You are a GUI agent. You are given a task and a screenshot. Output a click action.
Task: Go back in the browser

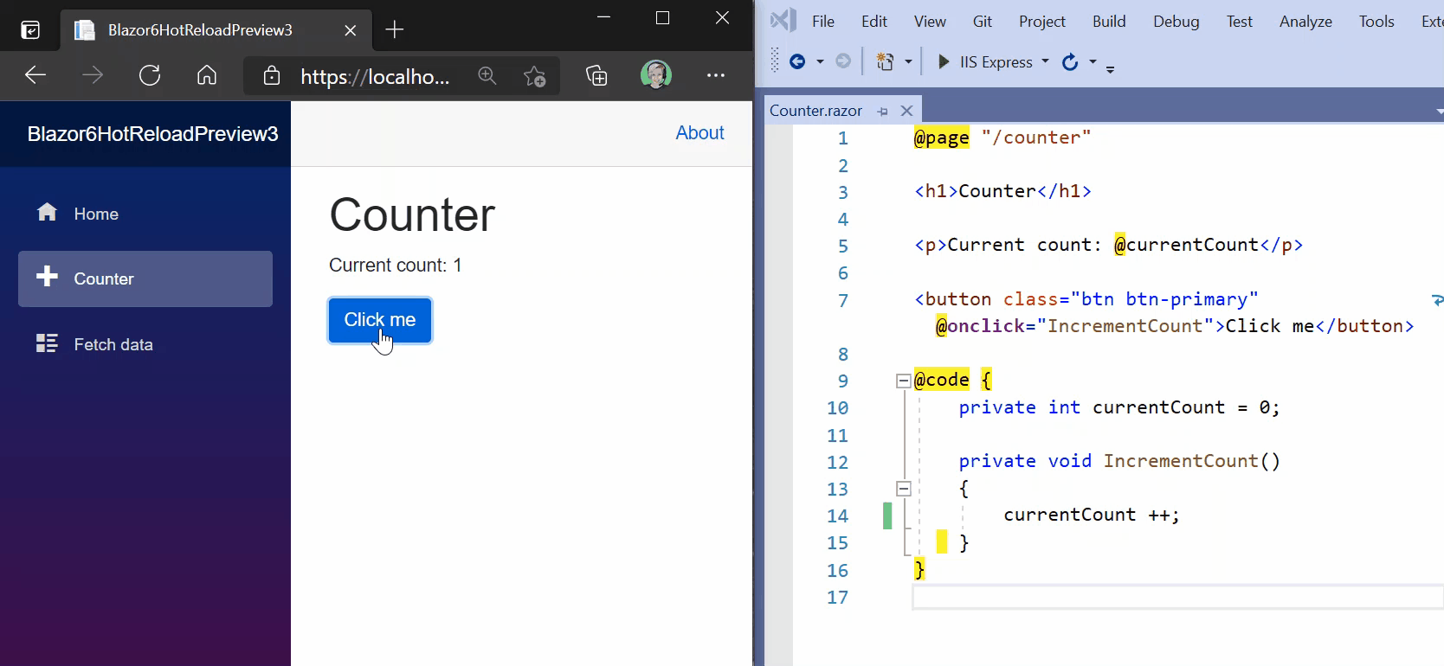[x=35, y=75]
